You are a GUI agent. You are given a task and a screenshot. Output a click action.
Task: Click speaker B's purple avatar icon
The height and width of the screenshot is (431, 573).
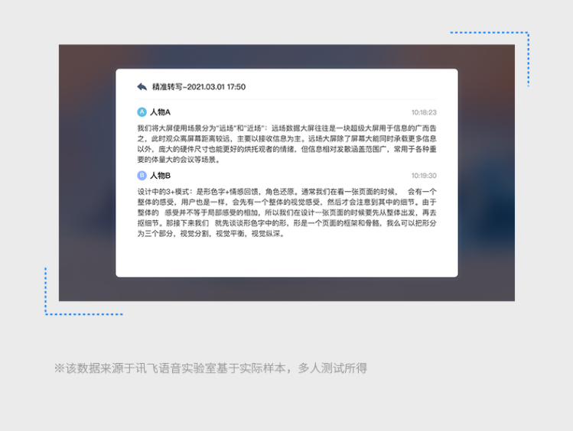click(x=142, y=176)
